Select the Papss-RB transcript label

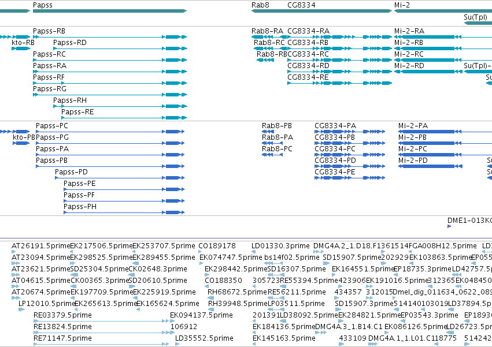pos(49,31)
